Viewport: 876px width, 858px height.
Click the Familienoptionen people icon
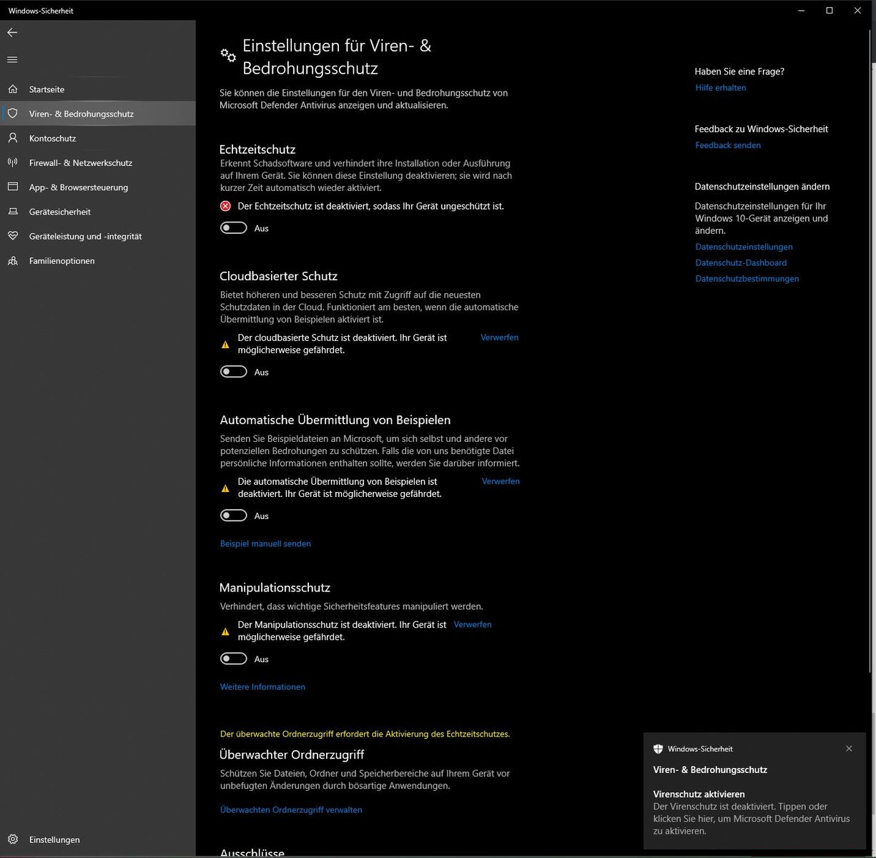(13, 261)
